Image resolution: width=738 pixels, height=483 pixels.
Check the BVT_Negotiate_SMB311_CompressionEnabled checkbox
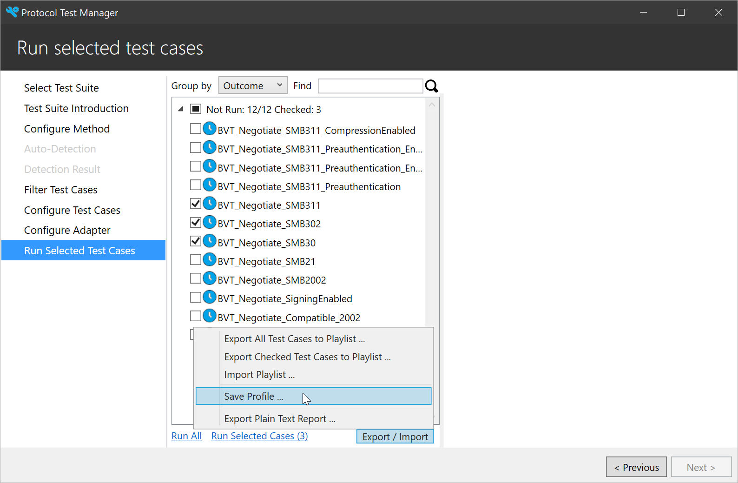coord(196,129)
